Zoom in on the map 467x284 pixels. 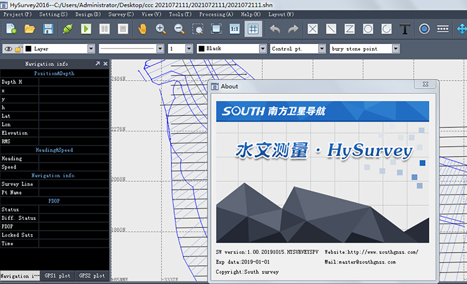161,29
